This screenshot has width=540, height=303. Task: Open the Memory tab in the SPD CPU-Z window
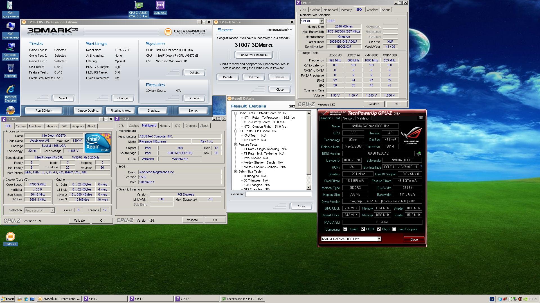coord(346,10)
